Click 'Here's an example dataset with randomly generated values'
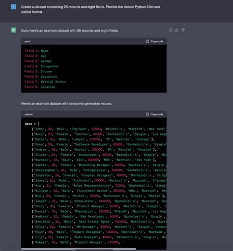The image size is (233, 251). (66, 104)
